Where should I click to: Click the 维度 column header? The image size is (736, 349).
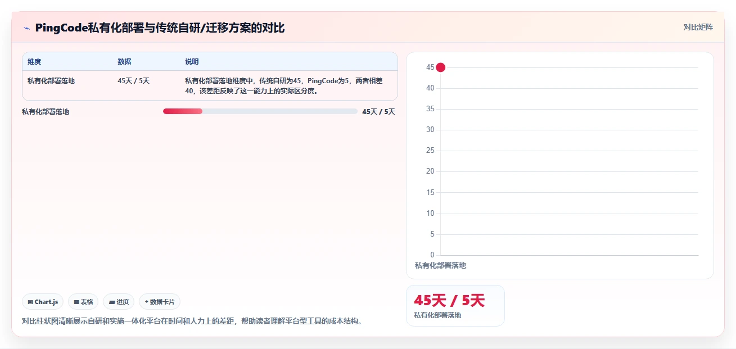[x=34, y=62]
